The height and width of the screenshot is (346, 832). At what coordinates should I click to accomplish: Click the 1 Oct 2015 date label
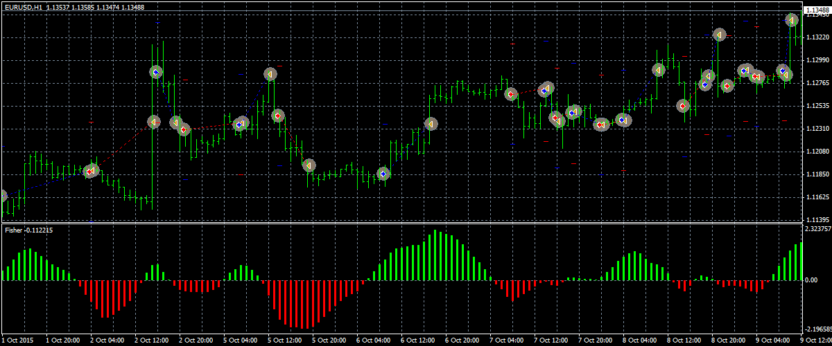(17, 340)
